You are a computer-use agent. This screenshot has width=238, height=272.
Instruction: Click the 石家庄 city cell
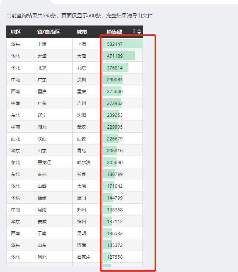click(84, 257)
